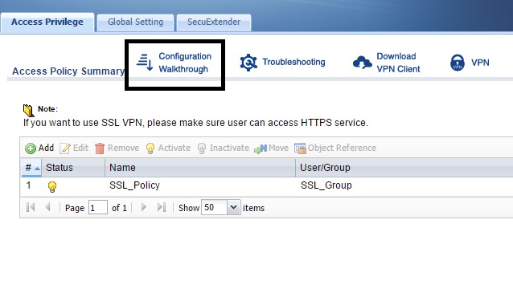Click the green Add plus icon
This screenshot has width=513, height=293.
pyautogui.click(x=31, y=149)
